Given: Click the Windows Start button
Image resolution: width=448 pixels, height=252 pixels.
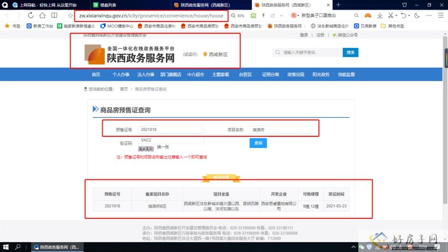Looking at the screenshot, I should [x=6, y=247].
